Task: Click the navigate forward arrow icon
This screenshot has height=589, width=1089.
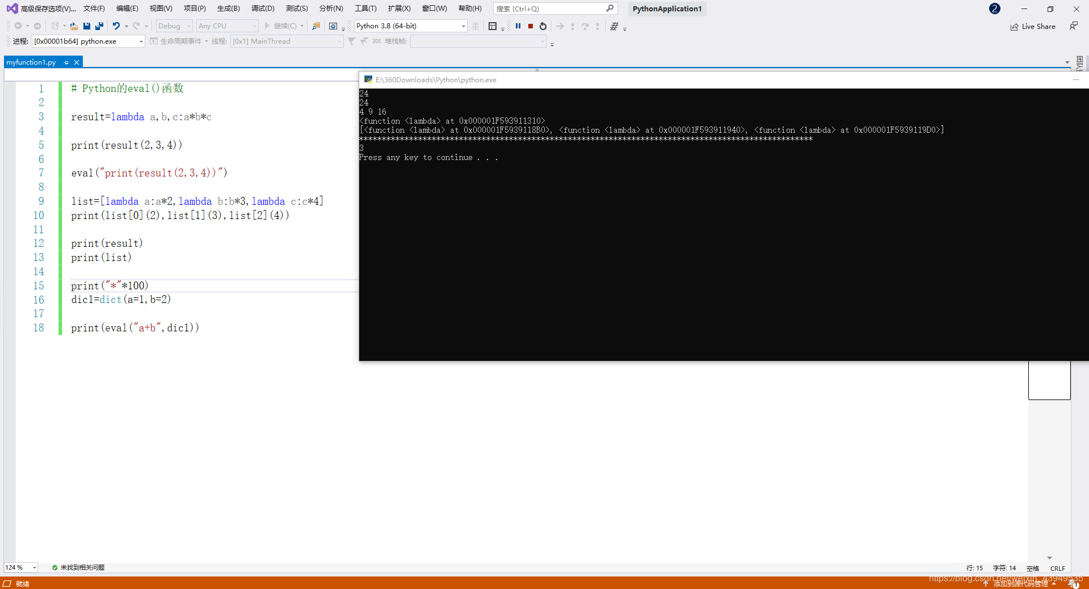Action: coord(37,26)
